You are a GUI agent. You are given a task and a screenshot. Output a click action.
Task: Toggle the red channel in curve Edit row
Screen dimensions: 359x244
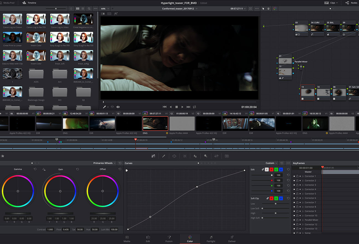tap(271, 170)
